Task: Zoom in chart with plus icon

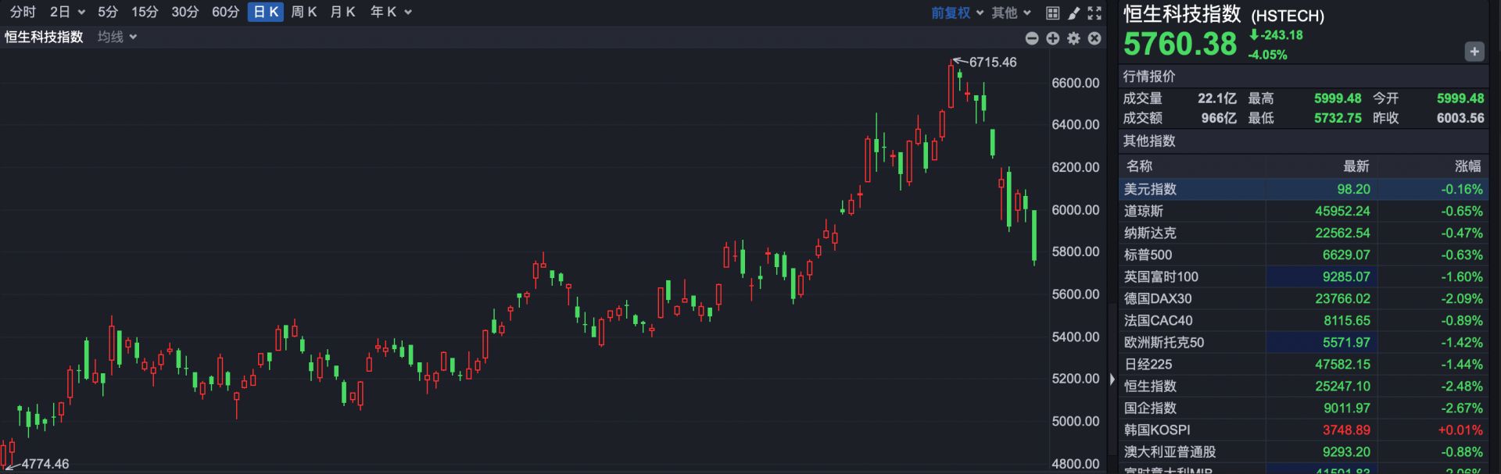Action: coord(1053,38)
